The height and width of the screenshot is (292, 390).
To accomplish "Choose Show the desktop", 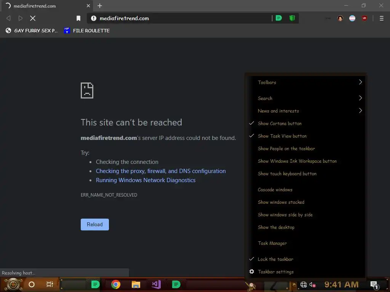I will click(x=306, y=227).
